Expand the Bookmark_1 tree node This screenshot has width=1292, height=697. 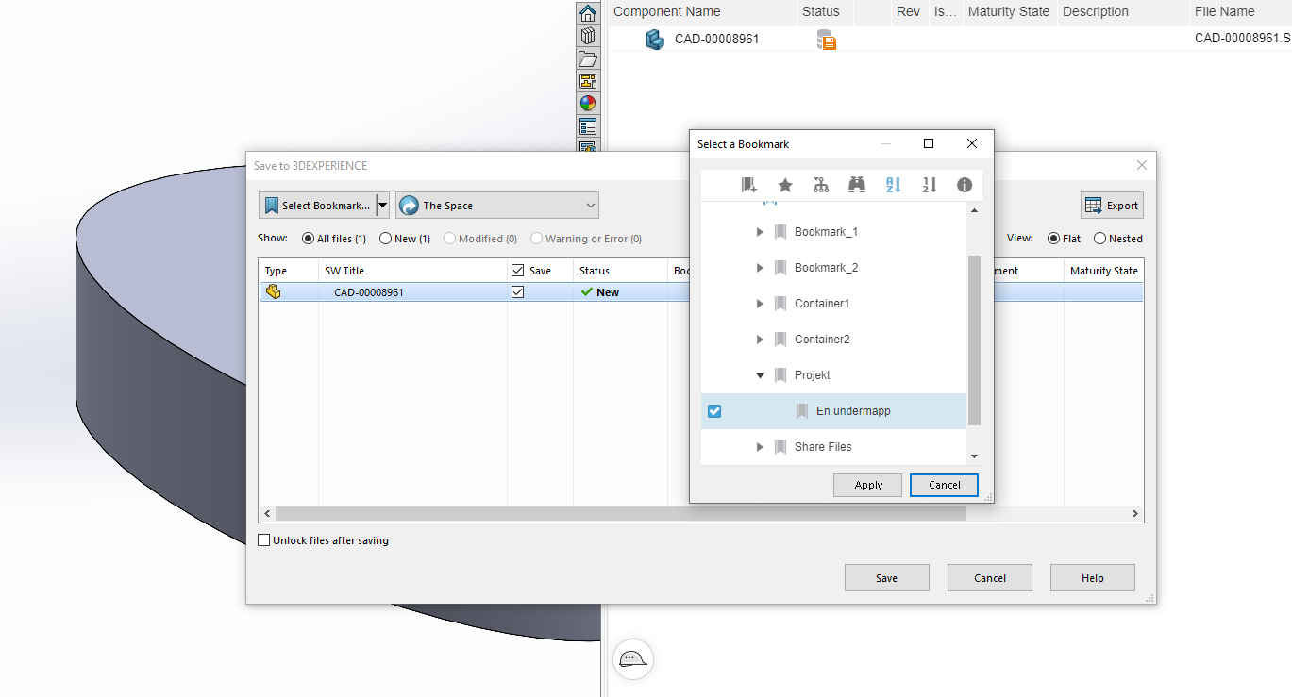[760, 232]
